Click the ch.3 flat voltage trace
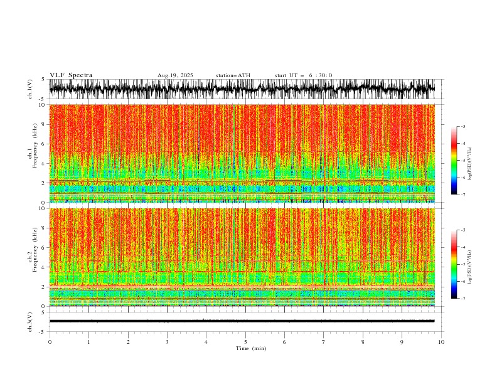Image resolution: width=497 pixels, height=384 pixels. 242,321
